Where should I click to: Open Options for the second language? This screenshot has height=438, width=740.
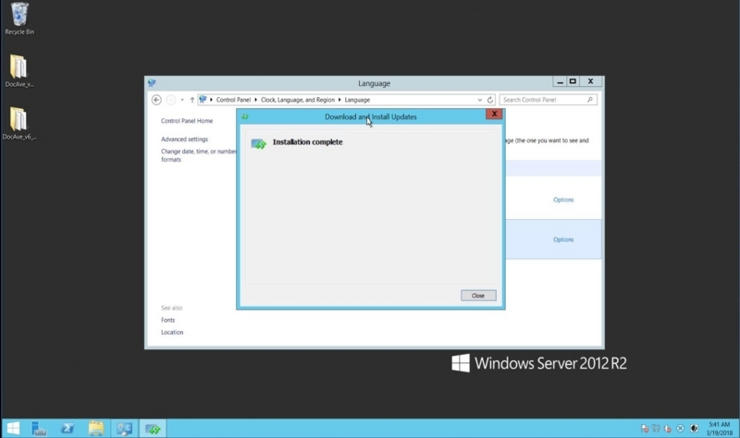click(563, 239)
